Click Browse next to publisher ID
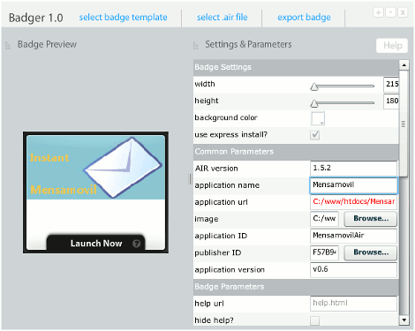The height and width of the screenshot is (331, 415). tap(371, 252)
